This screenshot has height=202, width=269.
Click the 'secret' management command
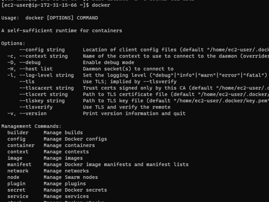(16, 190)
